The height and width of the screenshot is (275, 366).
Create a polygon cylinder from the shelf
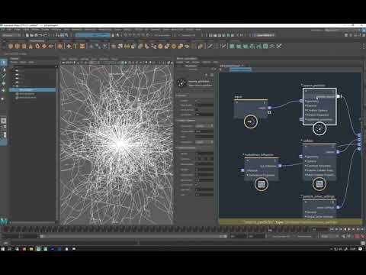click(24, 46)
